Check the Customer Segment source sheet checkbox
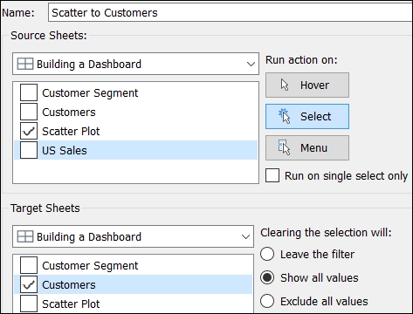 click(29, 92)
